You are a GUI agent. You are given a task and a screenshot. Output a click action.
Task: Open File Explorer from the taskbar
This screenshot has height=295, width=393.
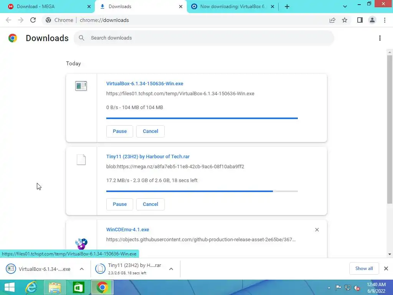(x=54, y=287)
